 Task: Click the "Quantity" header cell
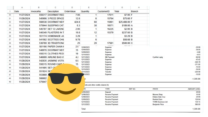pos(89,12)
